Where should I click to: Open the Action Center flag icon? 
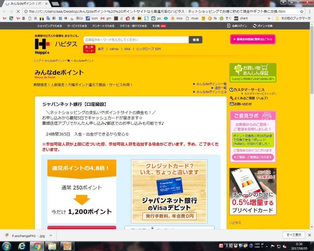pos(273,246)
